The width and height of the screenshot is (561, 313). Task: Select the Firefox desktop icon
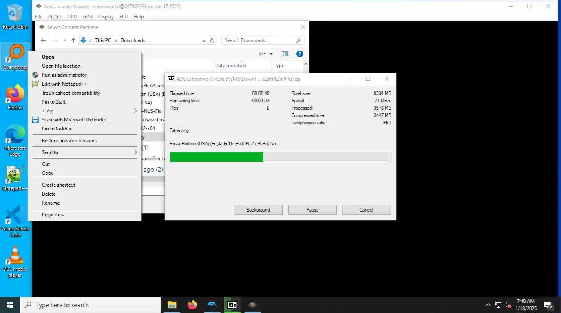(15, 97)
